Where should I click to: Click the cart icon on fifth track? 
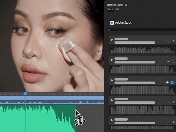[x=174, y=122]
